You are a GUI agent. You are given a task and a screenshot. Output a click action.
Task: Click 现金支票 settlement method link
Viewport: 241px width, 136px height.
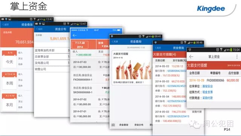pos(207,92)
